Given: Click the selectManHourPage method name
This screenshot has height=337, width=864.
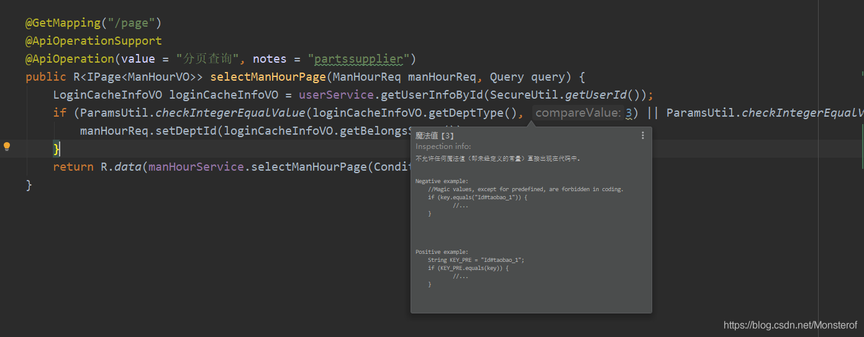Looking at the screenshot, I should tap(268, 77).
